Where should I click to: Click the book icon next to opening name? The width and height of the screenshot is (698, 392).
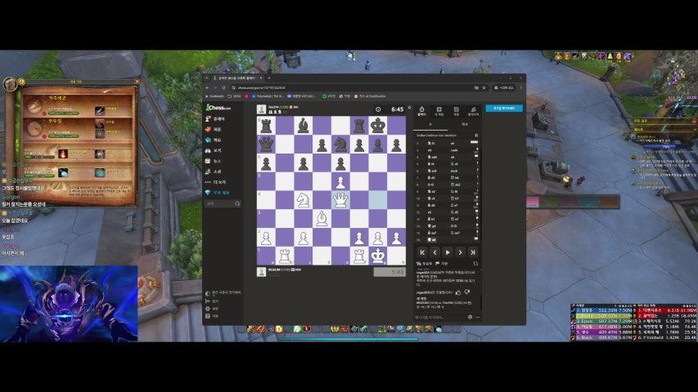click(476, 135)
